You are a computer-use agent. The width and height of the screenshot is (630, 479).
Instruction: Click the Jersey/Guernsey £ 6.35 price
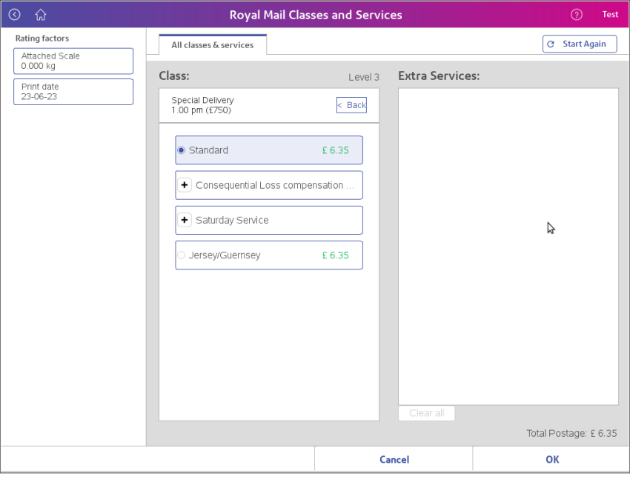coord(336,255)
